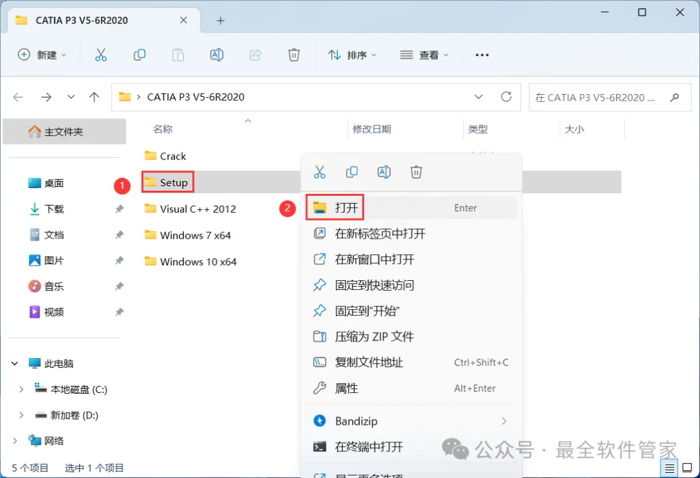Expand the 新加卷 (D:) tree node
The width and height of the screenshot is (700, 478).
click(x=21, y=416)
